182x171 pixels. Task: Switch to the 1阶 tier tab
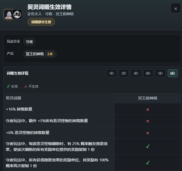[x=111, y=73]
